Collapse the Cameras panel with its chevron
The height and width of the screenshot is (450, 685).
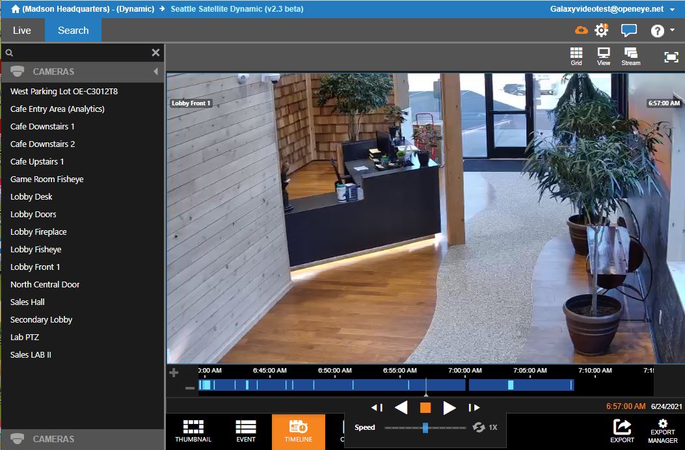click(x=156, y=71)
